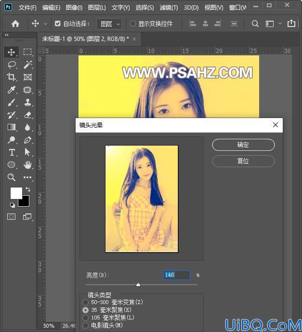Open the 图层 auto-select dropdown
Screen dimensions: 302x332
pos(109,24)
